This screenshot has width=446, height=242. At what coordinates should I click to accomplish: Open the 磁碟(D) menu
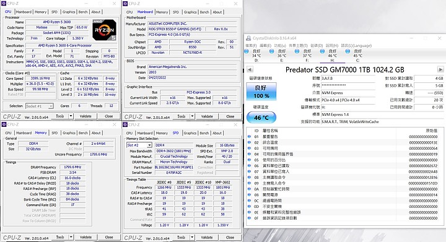click(317, 45)
